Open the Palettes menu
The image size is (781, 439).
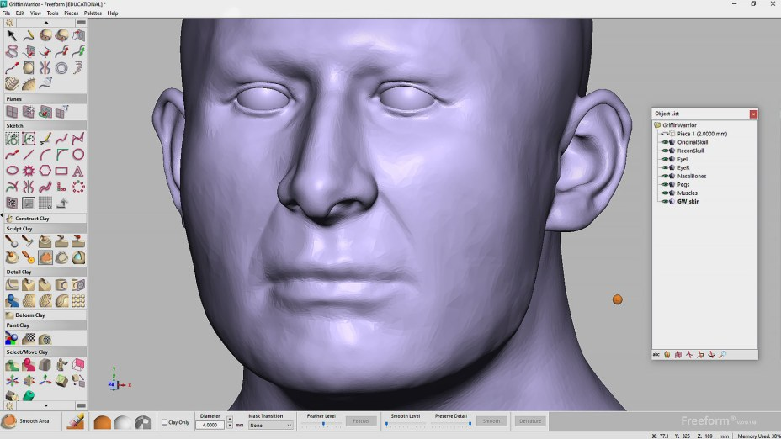click(93, 13)
